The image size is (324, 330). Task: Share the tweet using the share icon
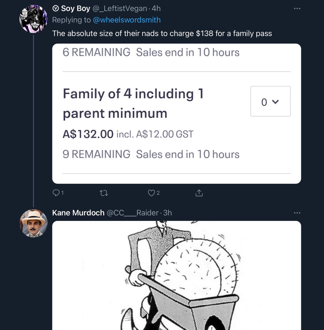pyautogui.click(x=199, y=193)
